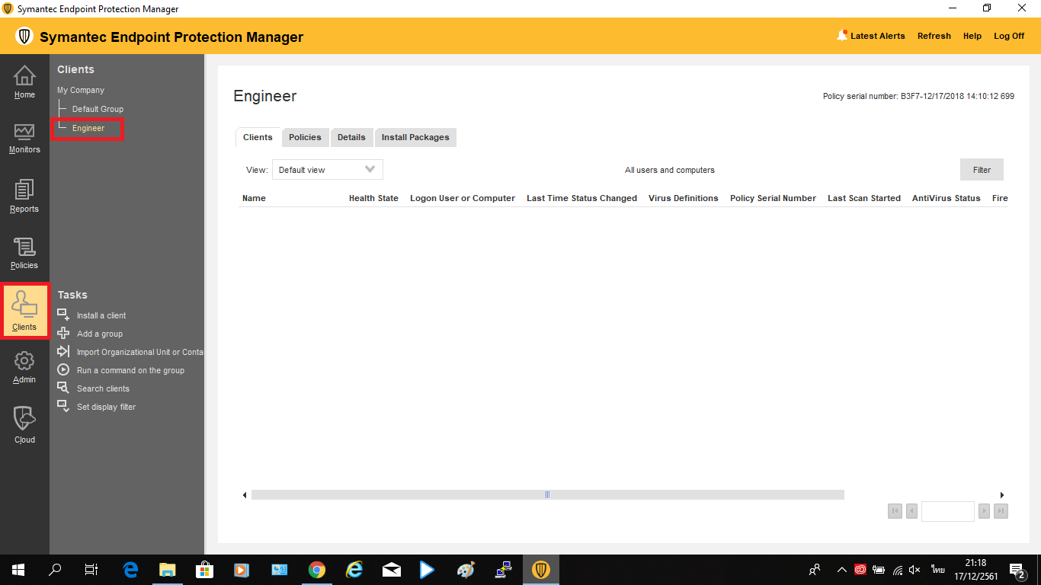
Task: Click the Add a group task
Action: tap(99, 334)
